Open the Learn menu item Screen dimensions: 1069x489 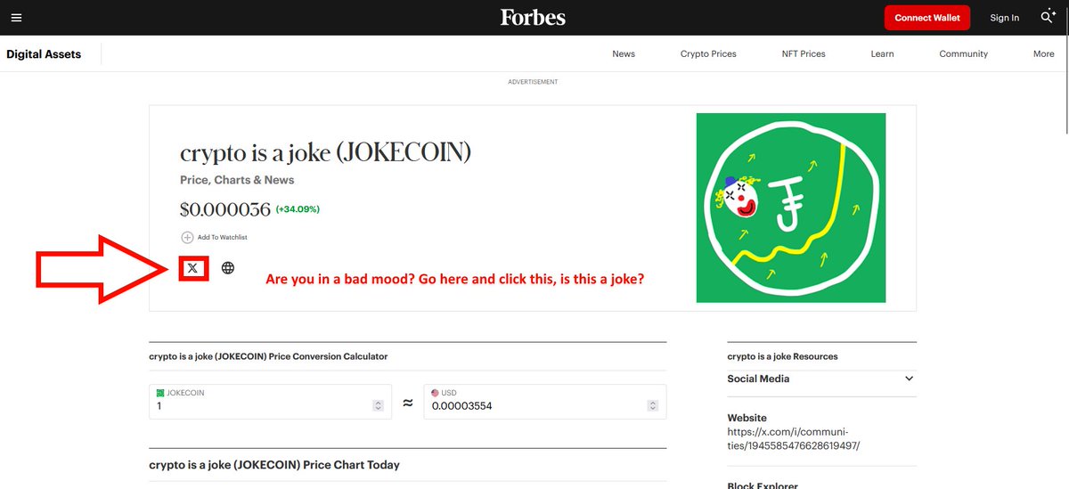882,54
